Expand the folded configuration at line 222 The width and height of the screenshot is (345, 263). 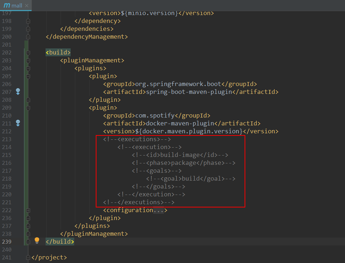pos(28,210)
